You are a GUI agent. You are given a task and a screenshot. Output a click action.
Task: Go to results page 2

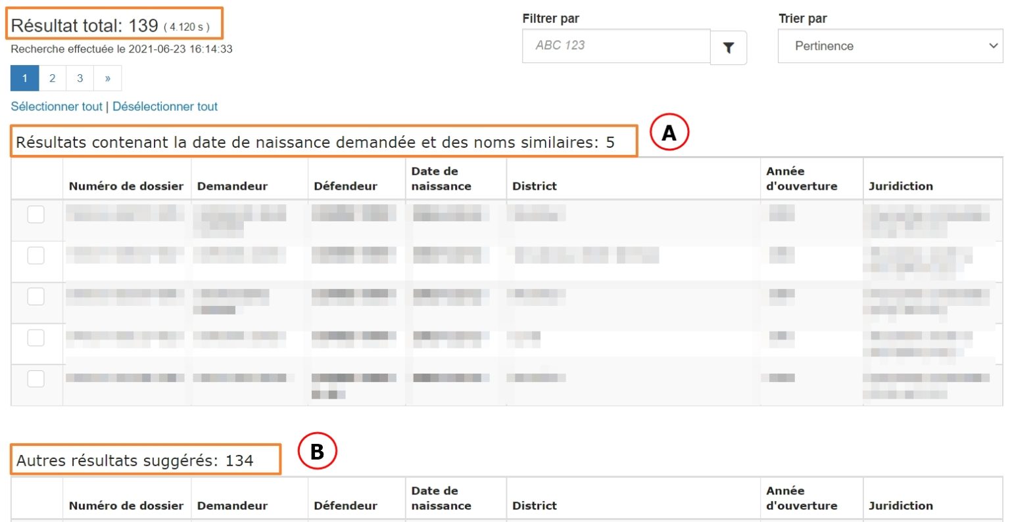coord(52,77)
